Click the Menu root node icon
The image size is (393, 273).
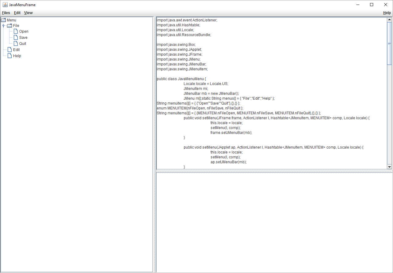point(3,20)
